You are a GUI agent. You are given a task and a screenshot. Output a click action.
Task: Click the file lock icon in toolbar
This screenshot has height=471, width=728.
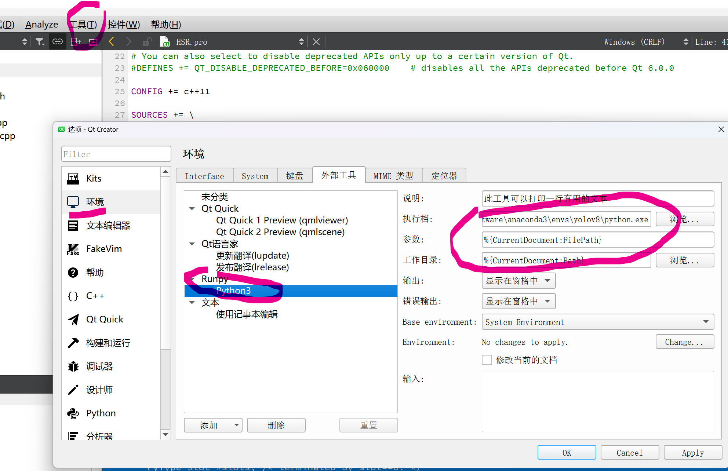(x=147, y=41)
